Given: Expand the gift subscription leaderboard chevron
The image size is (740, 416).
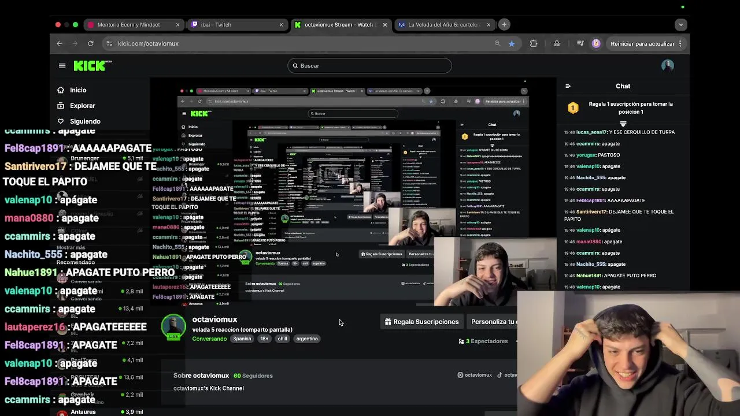Looking at the screenshot, I should point(623,124).
